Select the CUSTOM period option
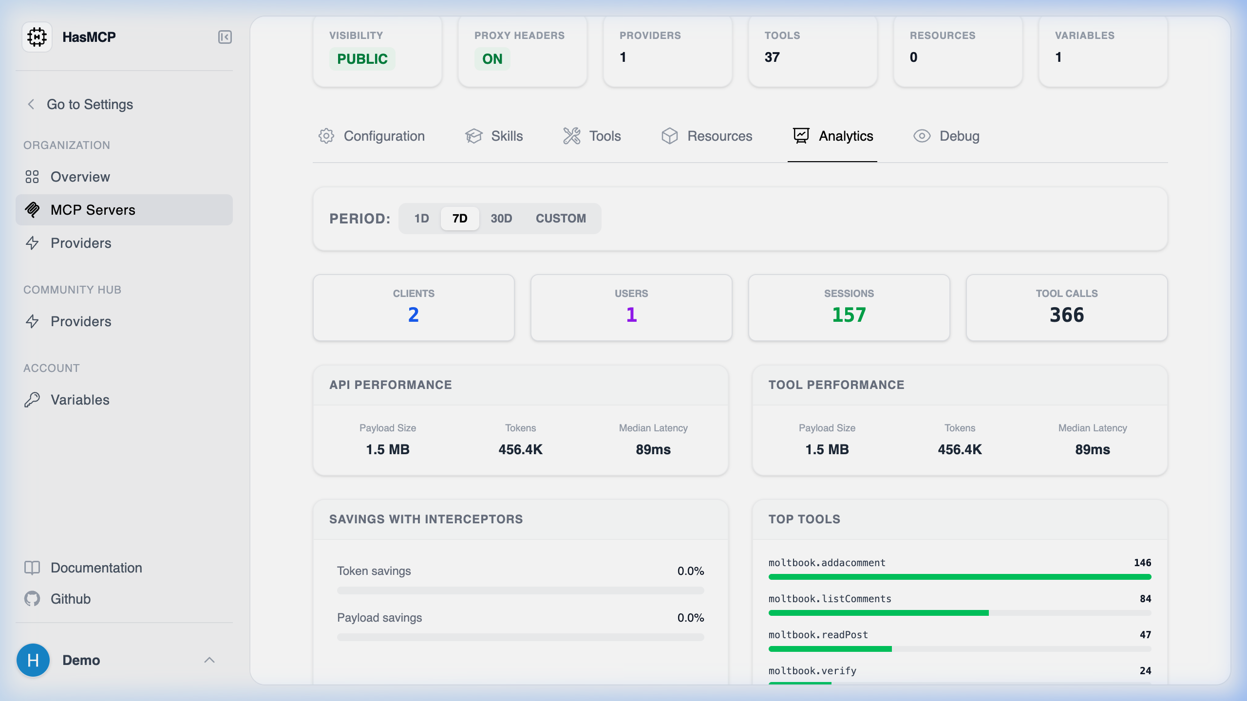The width and height of the screenshot is (1247, 701). [561, 218]
